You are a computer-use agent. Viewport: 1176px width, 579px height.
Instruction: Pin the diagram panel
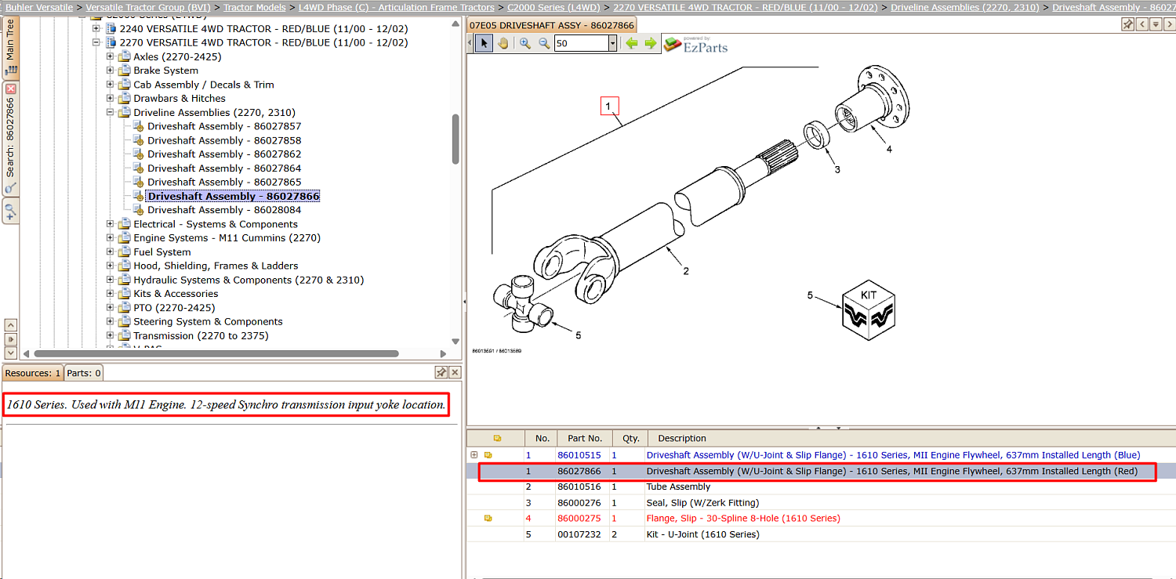1128,24
